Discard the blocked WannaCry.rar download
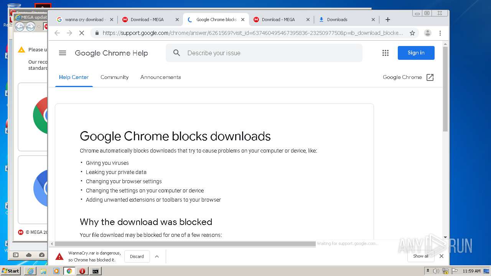Viewport: 491px width, 276px height. tap(137, 256)
